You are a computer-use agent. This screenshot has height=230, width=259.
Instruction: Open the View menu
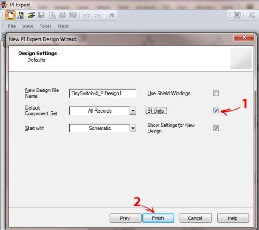(28, 26)
